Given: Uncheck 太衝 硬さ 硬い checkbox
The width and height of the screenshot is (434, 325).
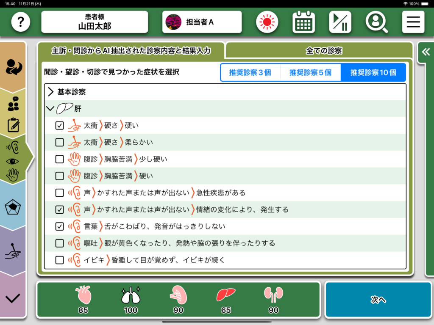Looking at the screenshot, I should tap(60, 126).
